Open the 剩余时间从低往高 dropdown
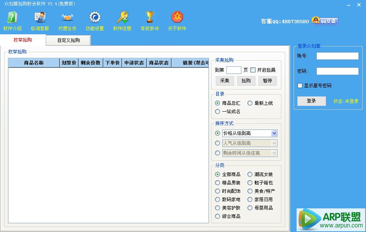Image resolution: width=366 pixels, height=232 pixels. click(x=274, y=152)
